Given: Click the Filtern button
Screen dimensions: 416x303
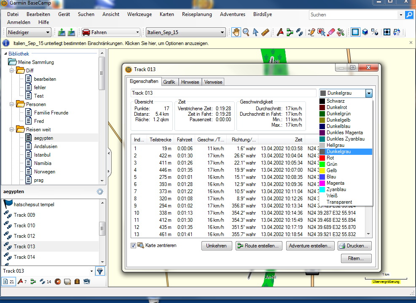Looking at the screenshot, I should [356, 258].
